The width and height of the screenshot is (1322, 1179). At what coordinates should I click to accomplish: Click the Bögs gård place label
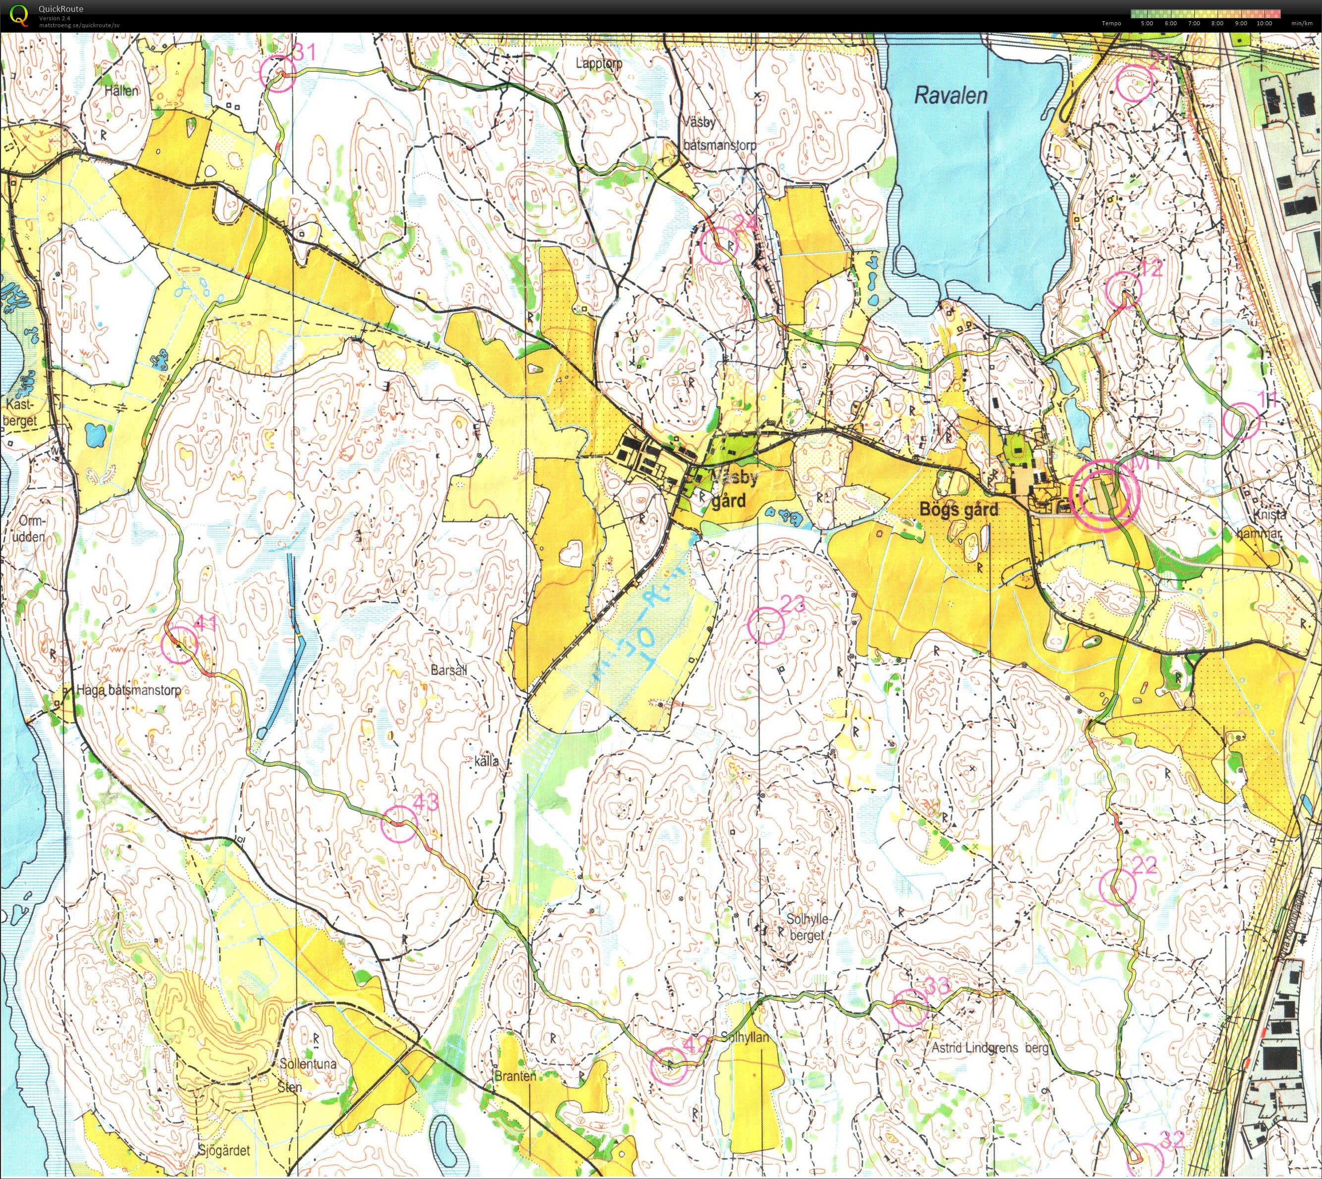[958, 510]
